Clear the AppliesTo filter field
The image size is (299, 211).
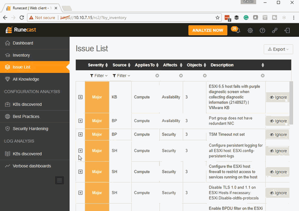pos(157,76)
